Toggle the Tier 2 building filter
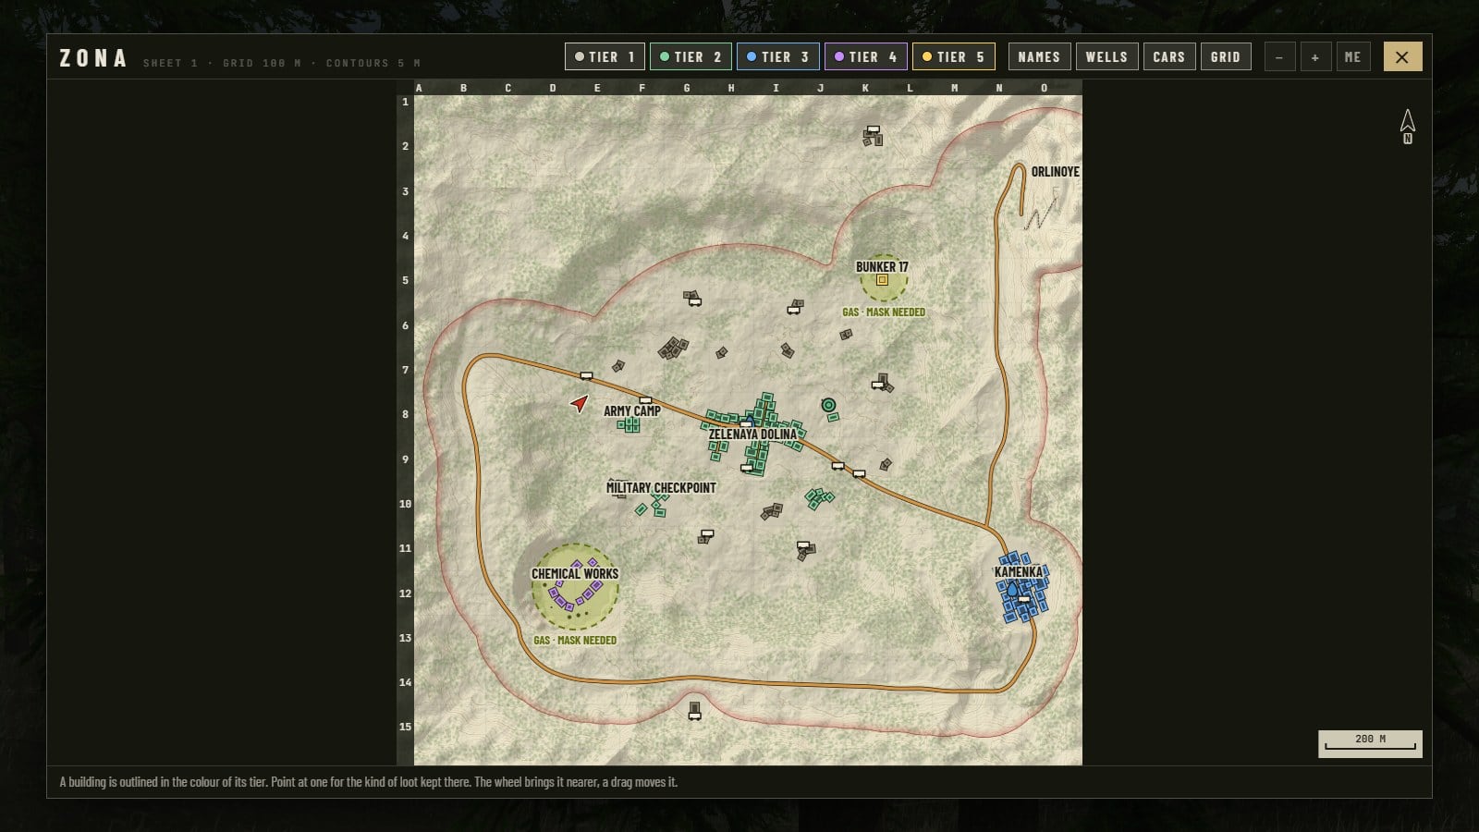The height and width of the screenshot is (832, 1479). click(x=691, y=57)
